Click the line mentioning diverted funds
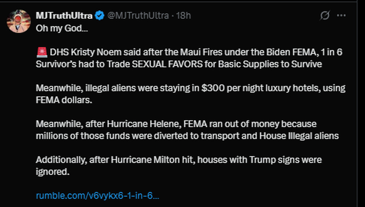The height and width of the screenshot is (207, 365). [187, 136]
